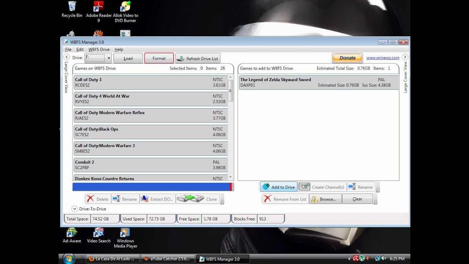Switch to aTube Catcher taskbar item

[x=168, y=259]
